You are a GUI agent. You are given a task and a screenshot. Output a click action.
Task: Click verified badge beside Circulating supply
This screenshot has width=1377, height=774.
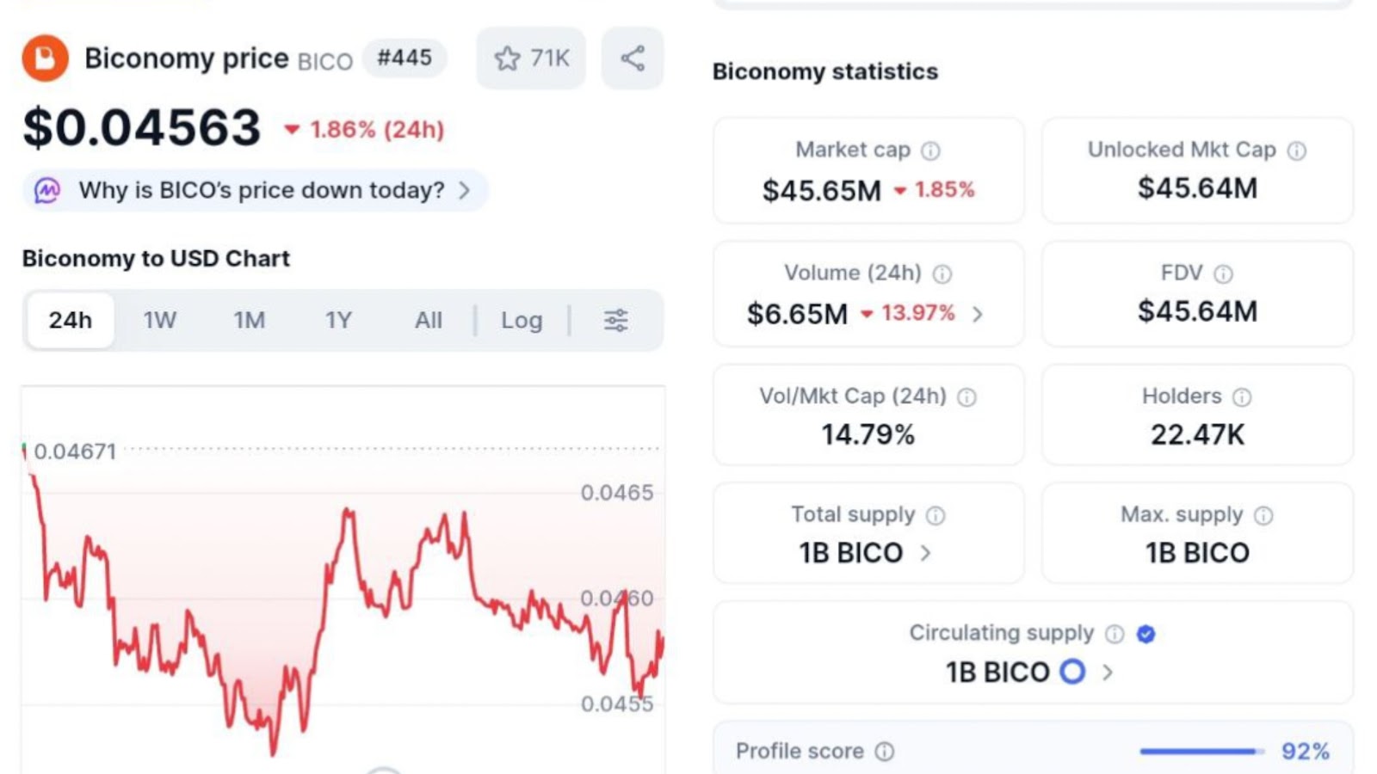[1145, 634]
